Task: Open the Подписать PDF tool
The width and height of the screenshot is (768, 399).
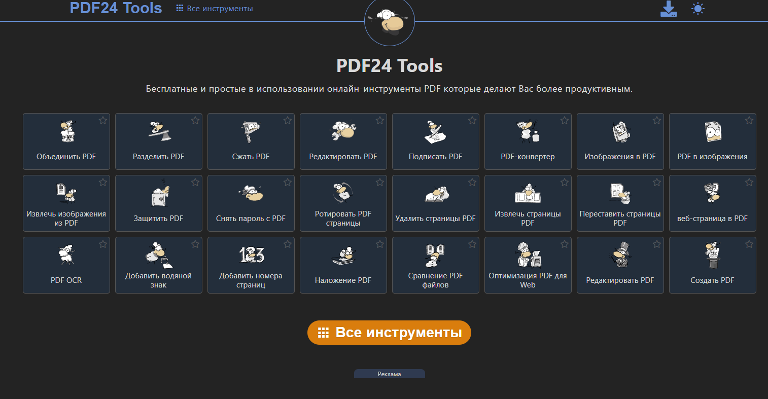Action: click(436, 141)
